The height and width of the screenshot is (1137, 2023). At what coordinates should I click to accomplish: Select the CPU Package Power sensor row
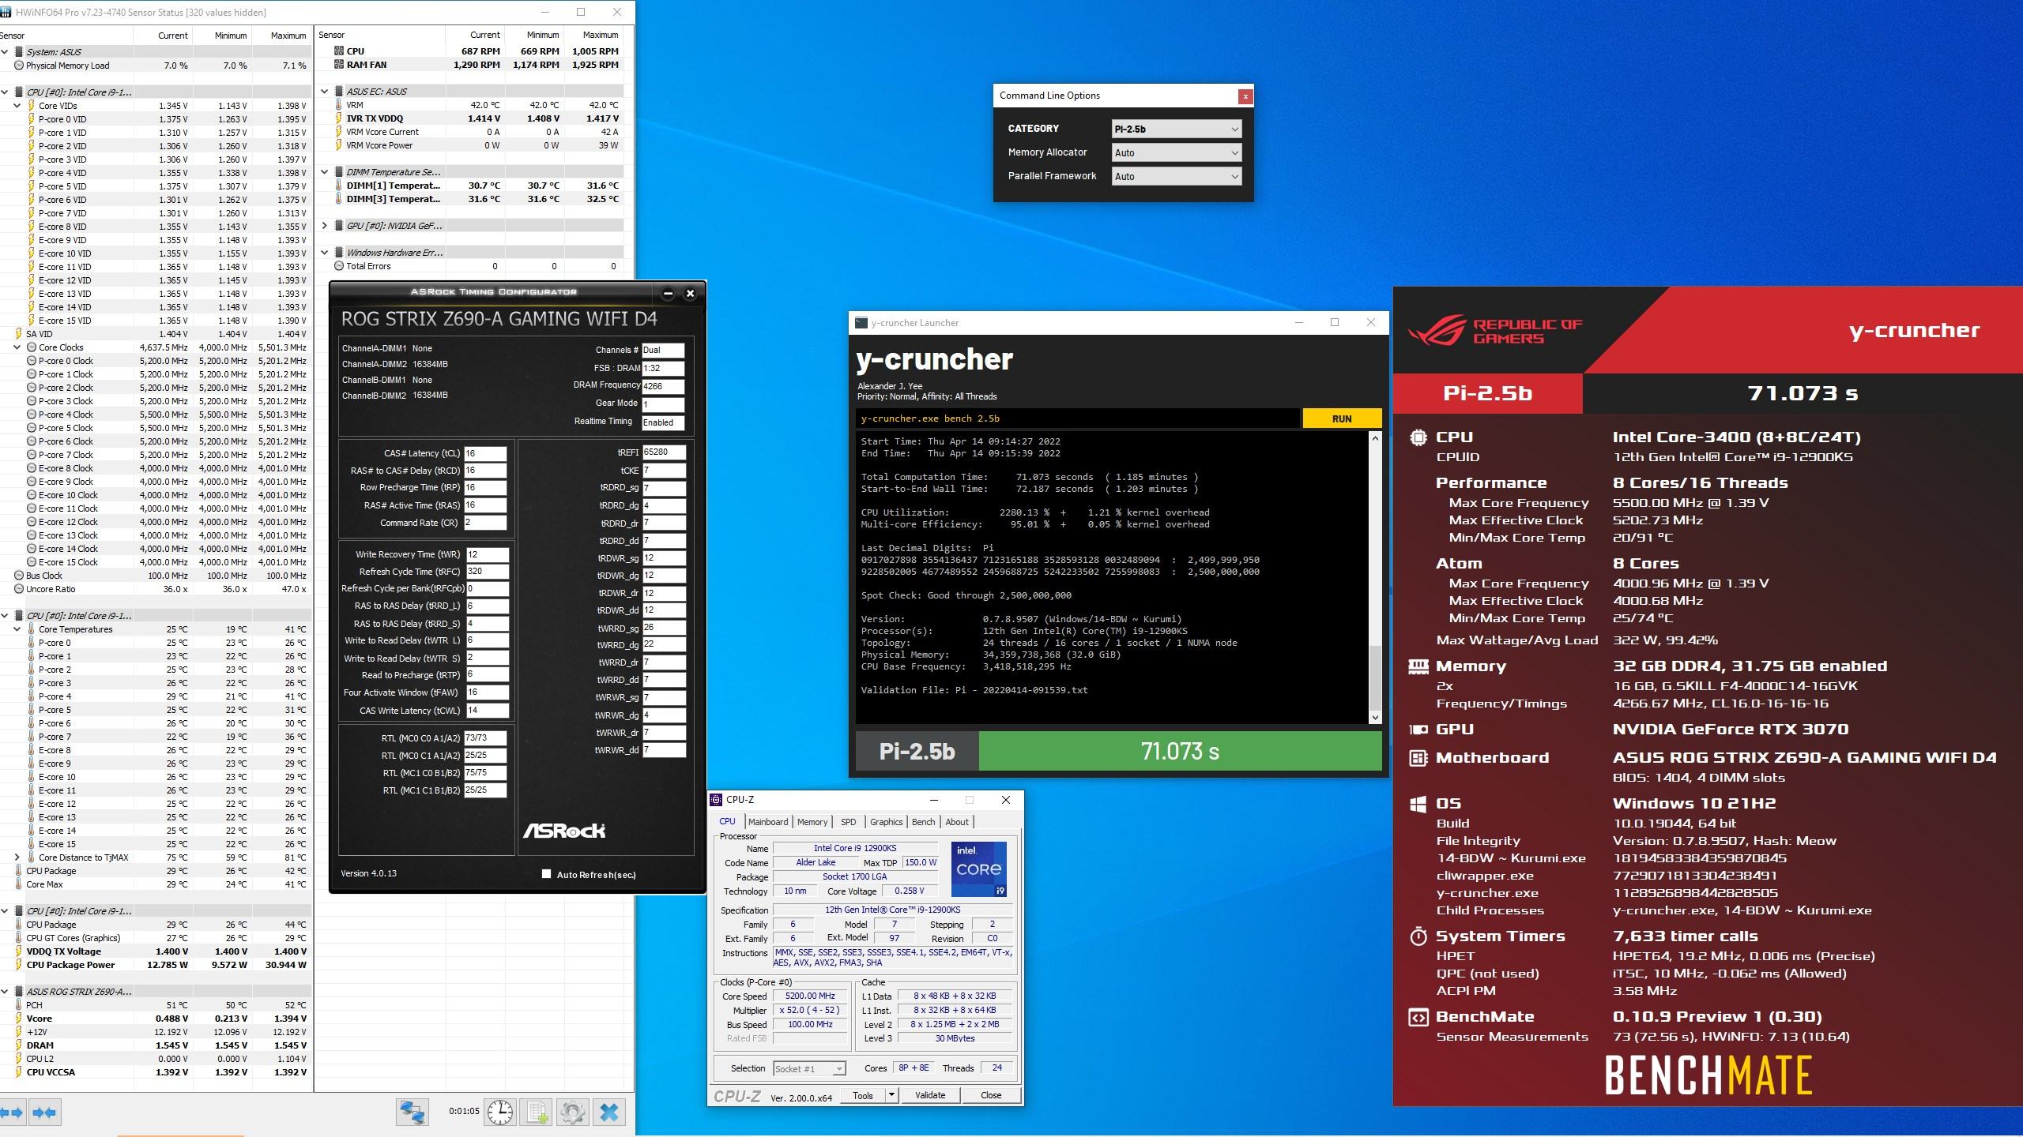click(156, 965)
